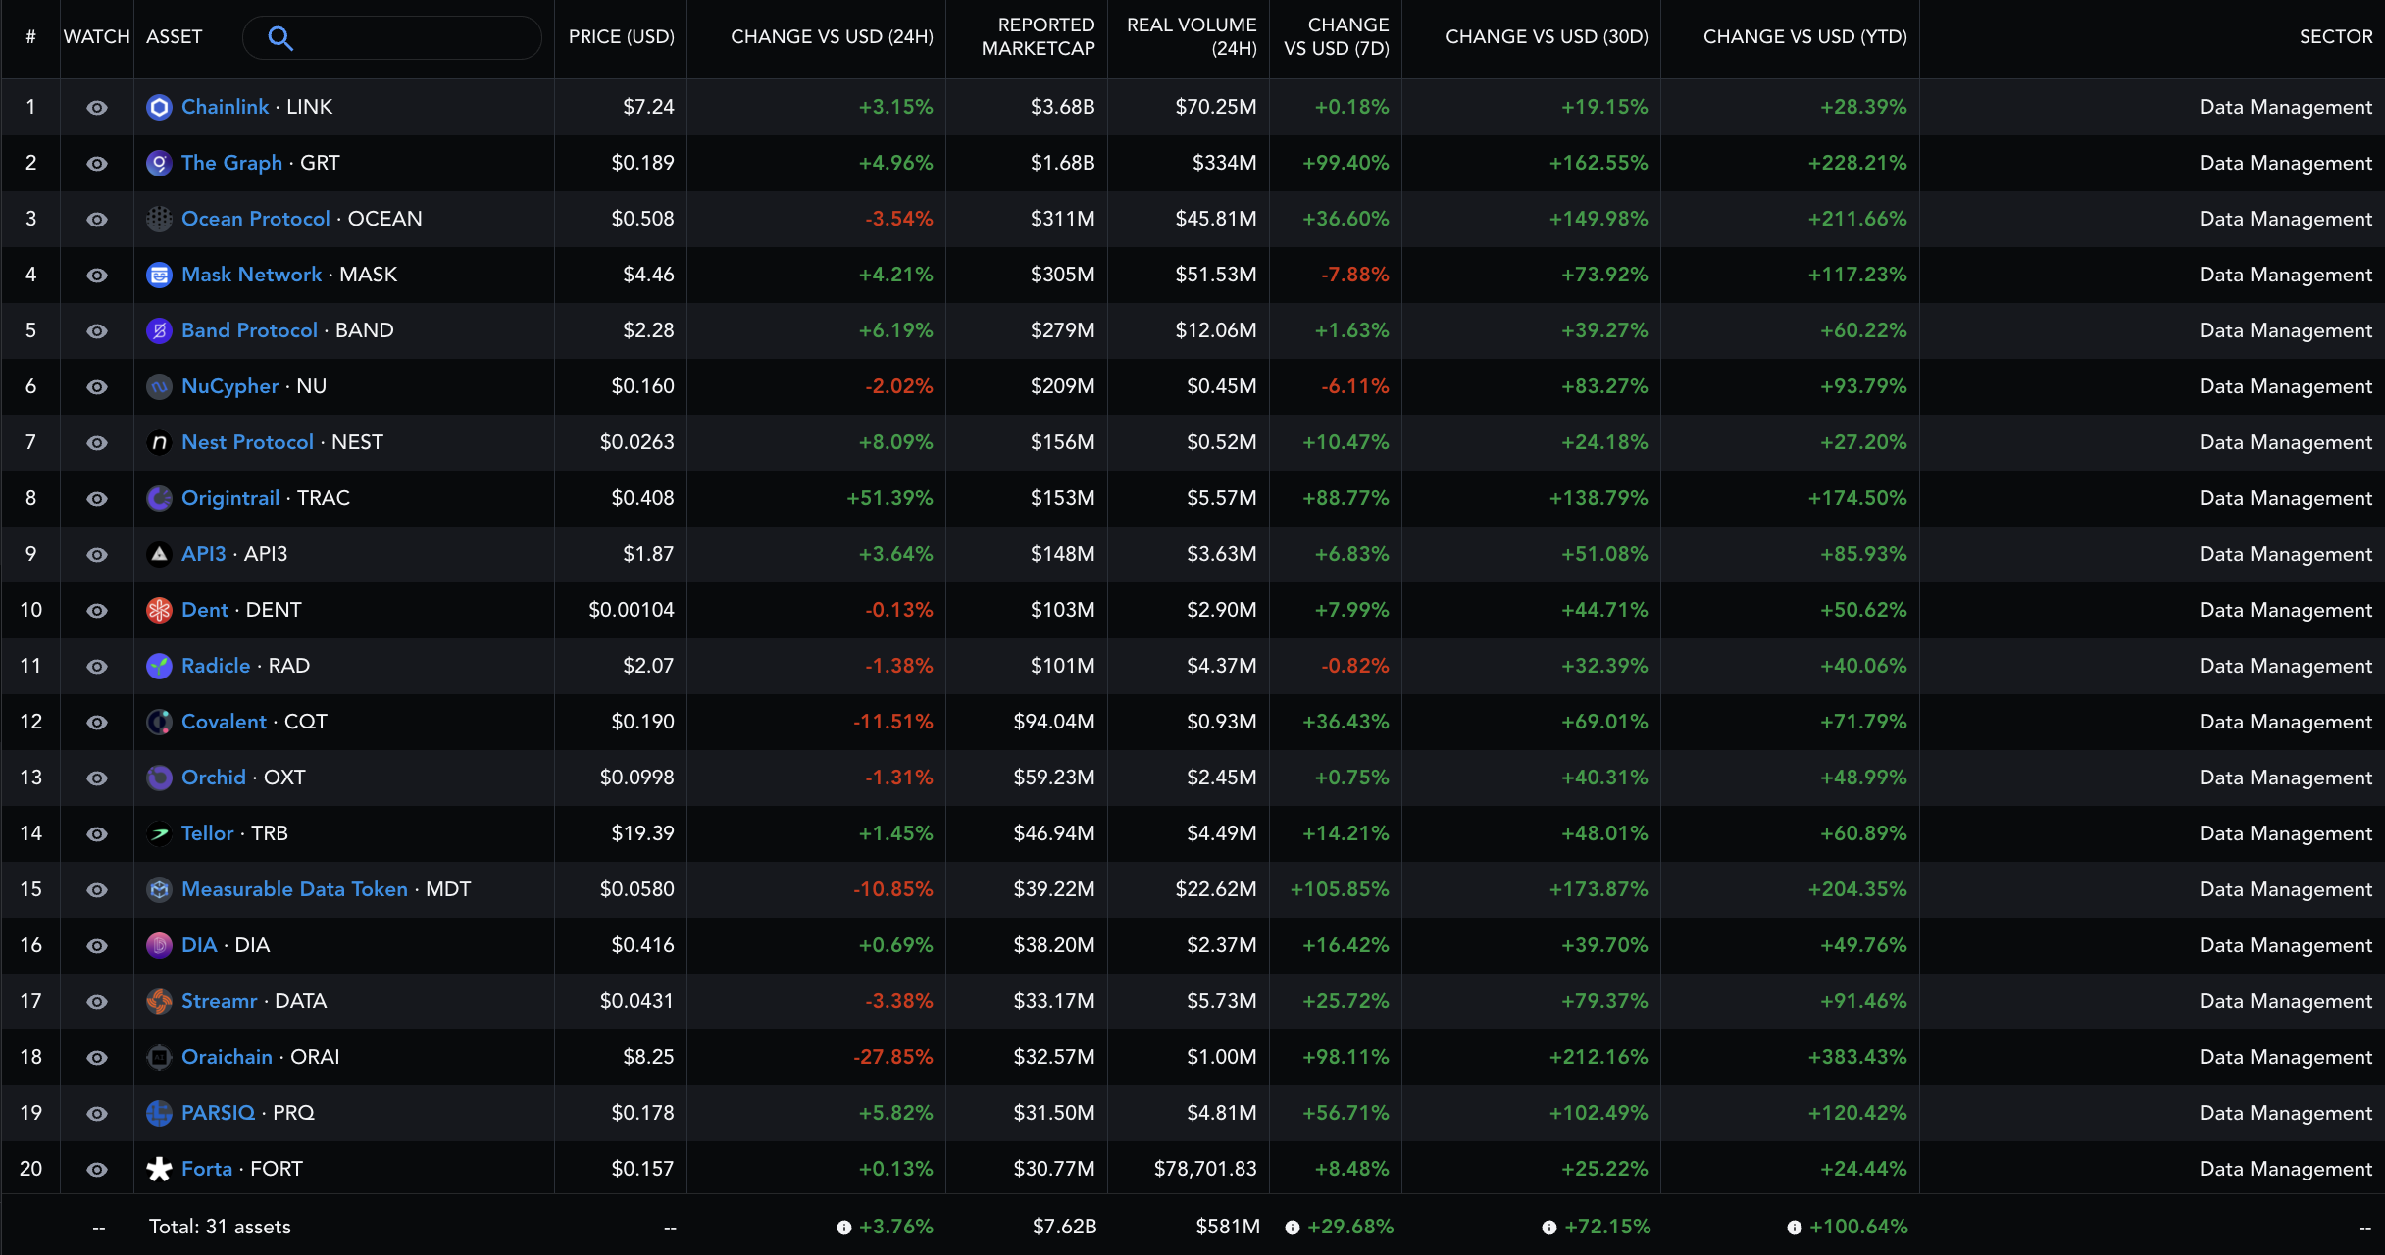Screen dimensions: 2385x1255
Task: Click info icon beside total +100.64%
Action: point(1795,1228)
